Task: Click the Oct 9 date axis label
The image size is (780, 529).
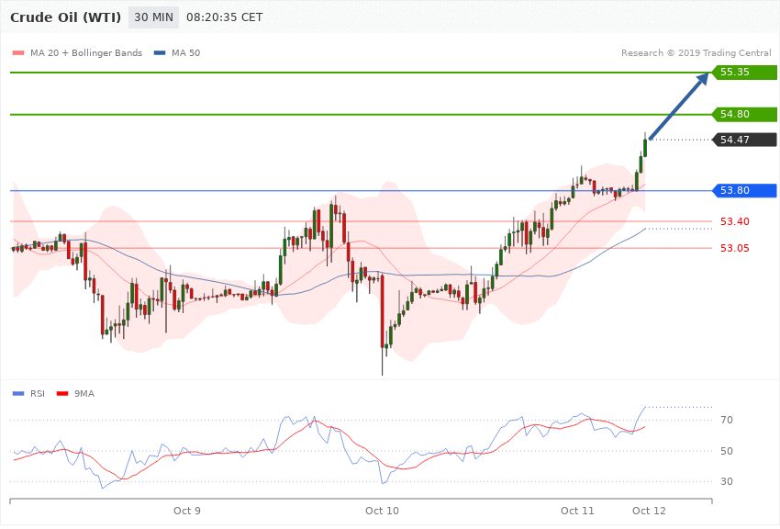Action: point(187,511)
